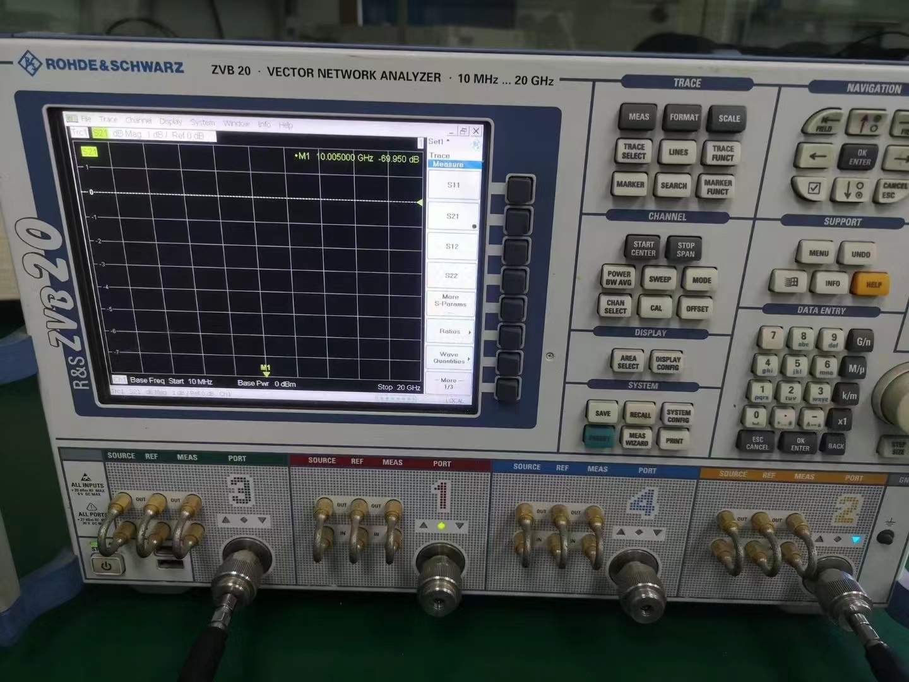The image size is (909, 682).
Task: Click the Base Pwr 0 dBm value
Action: [266, 383]
